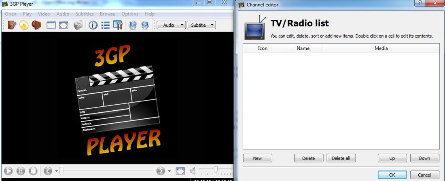The image size is (445, 181).
Task: Open preferences with the tools icon
Action: [118, 25]
